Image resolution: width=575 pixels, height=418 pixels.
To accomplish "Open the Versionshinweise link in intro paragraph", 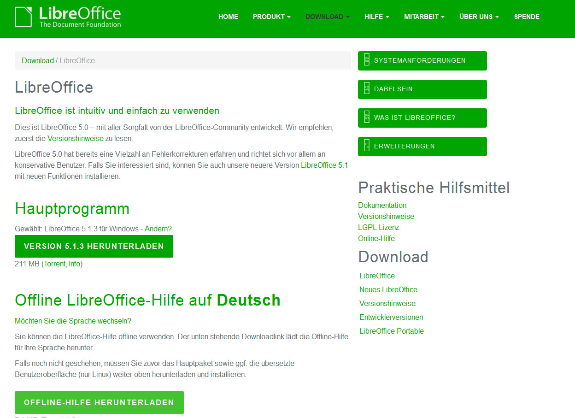I will [75, 138].
